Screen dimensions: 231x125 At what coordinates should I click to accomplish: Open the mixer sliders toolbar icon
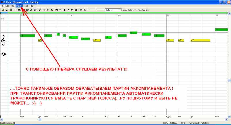coord(16,10)
